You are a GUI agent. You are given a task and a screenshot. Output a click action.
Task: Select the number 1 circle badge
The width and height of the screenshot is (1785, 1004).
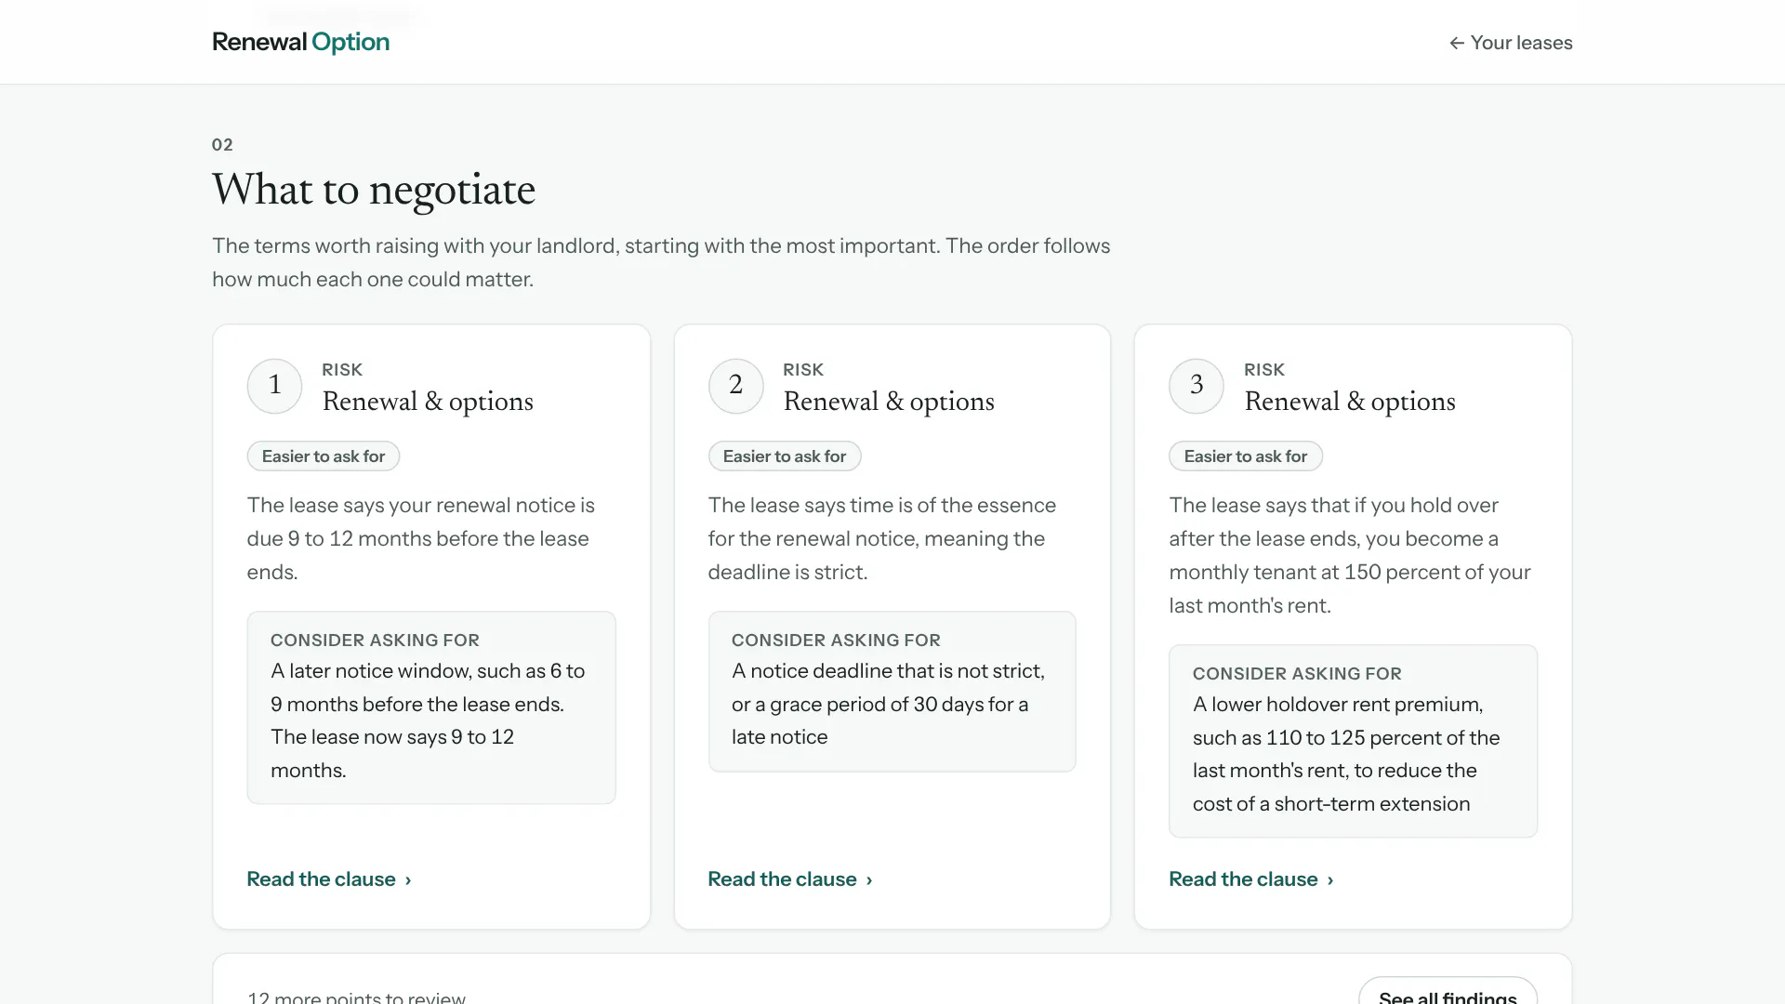(x=274, y=386)
